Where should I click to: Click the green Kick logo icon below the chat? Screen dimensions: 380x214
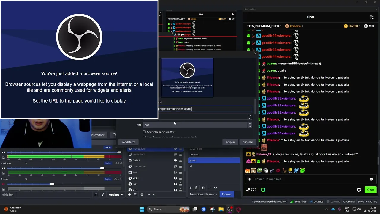pyautogui.click(x=263, y=190)
